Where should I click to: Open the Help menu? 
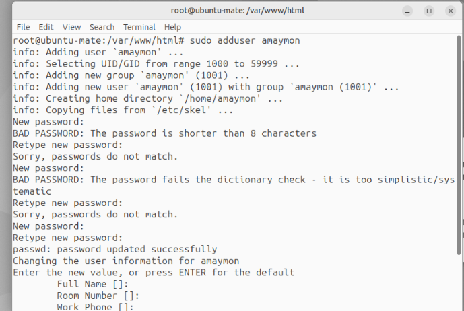[x=172, y=27]
